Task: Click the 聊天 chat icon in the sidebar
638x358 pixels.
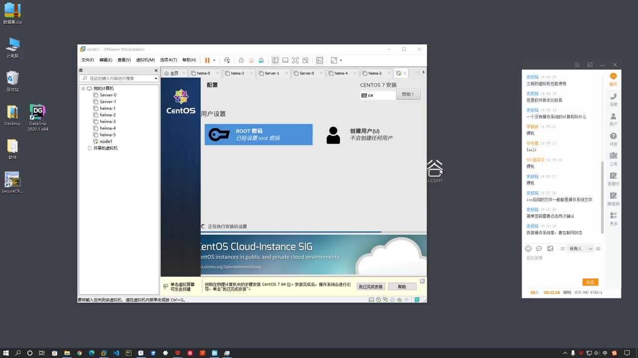Action: [614, 80]
